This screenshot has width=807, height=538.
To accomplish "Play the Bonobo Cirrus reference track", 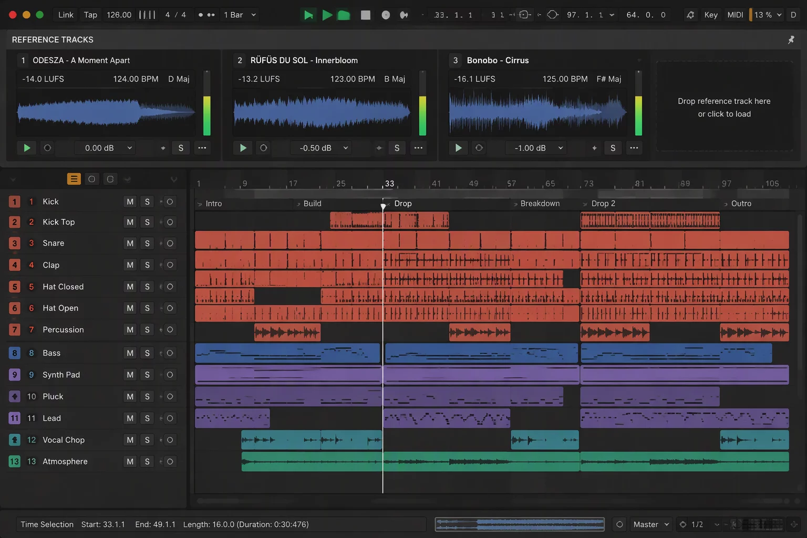I will point(459,148).
